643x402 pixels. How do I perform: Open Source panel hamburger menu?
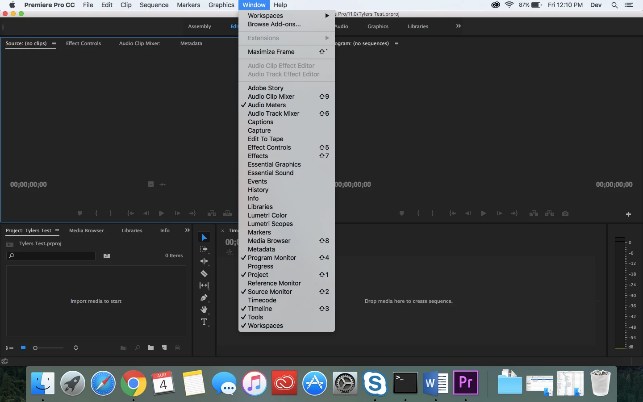pos(54,43)
